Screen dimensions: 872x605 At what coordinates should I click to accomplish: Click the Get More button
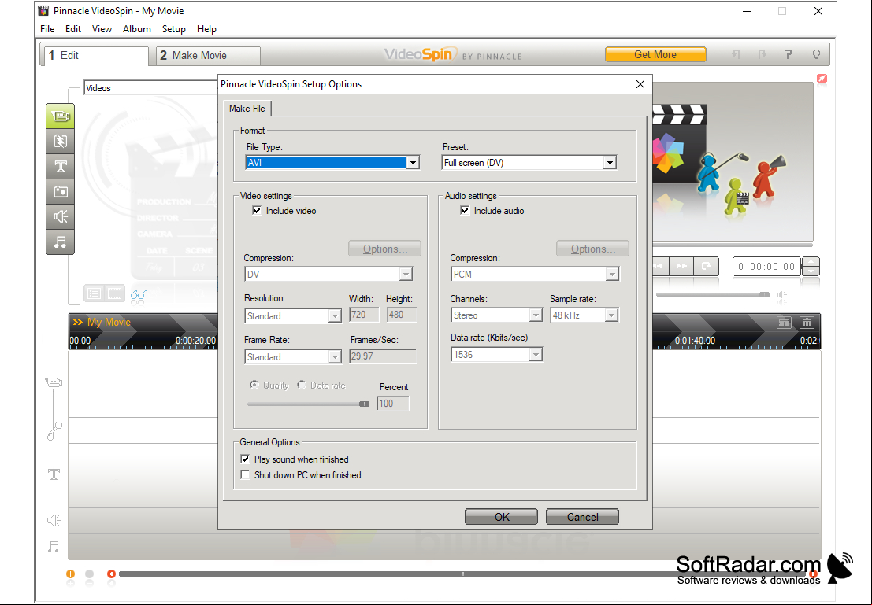tap(655, 54)
